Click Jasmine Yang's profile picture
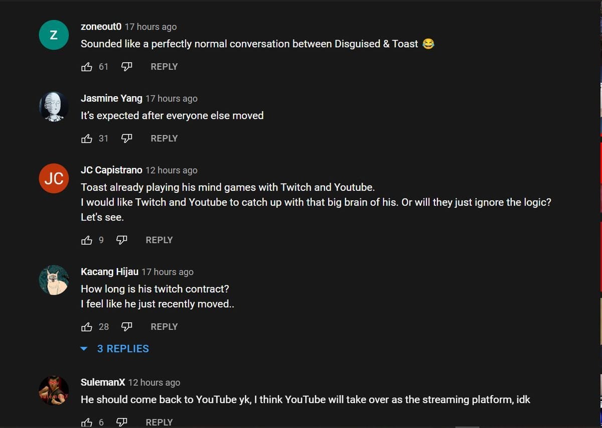 point(54,106)
